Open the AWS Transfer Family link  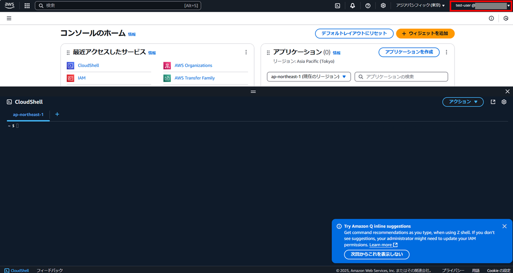[194, 78]
